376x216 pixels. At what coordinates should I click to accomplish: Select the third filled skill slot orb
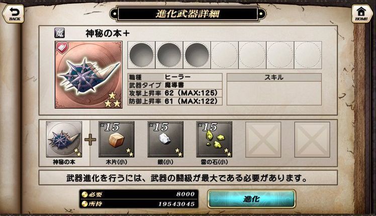pyautogui.click(x=197, y=55)
